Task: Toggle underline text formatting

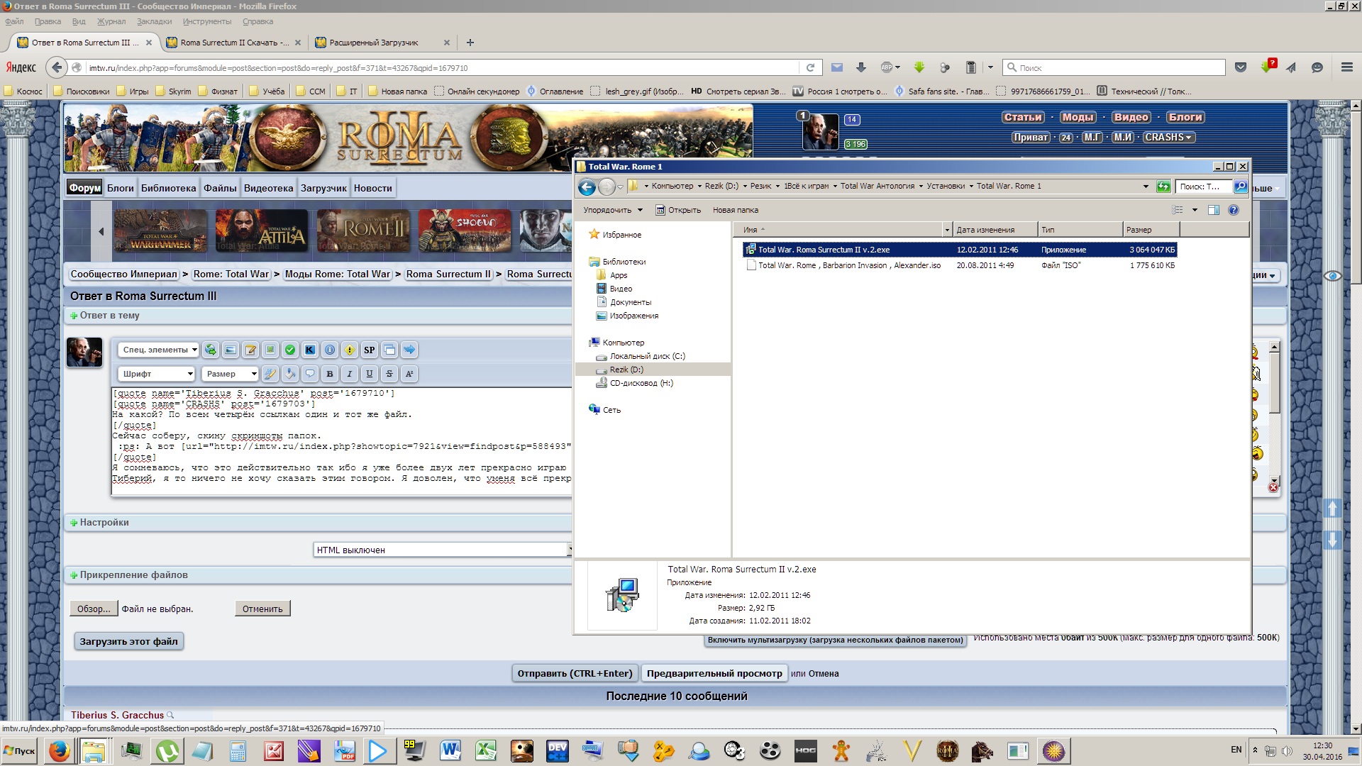Action: [x=370, y=374]
